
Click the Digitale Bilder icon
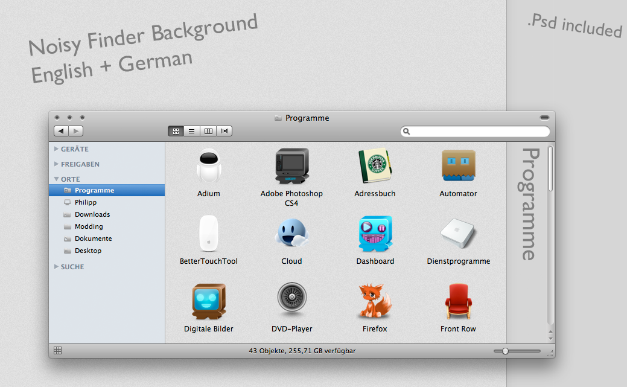pos(209,301)
